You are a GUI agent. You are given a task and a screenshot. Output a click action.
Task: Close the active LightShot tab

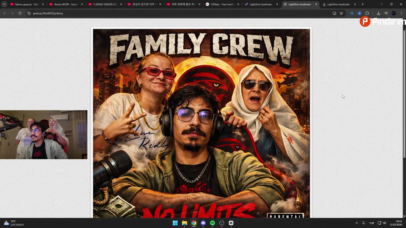click(316, 4)
